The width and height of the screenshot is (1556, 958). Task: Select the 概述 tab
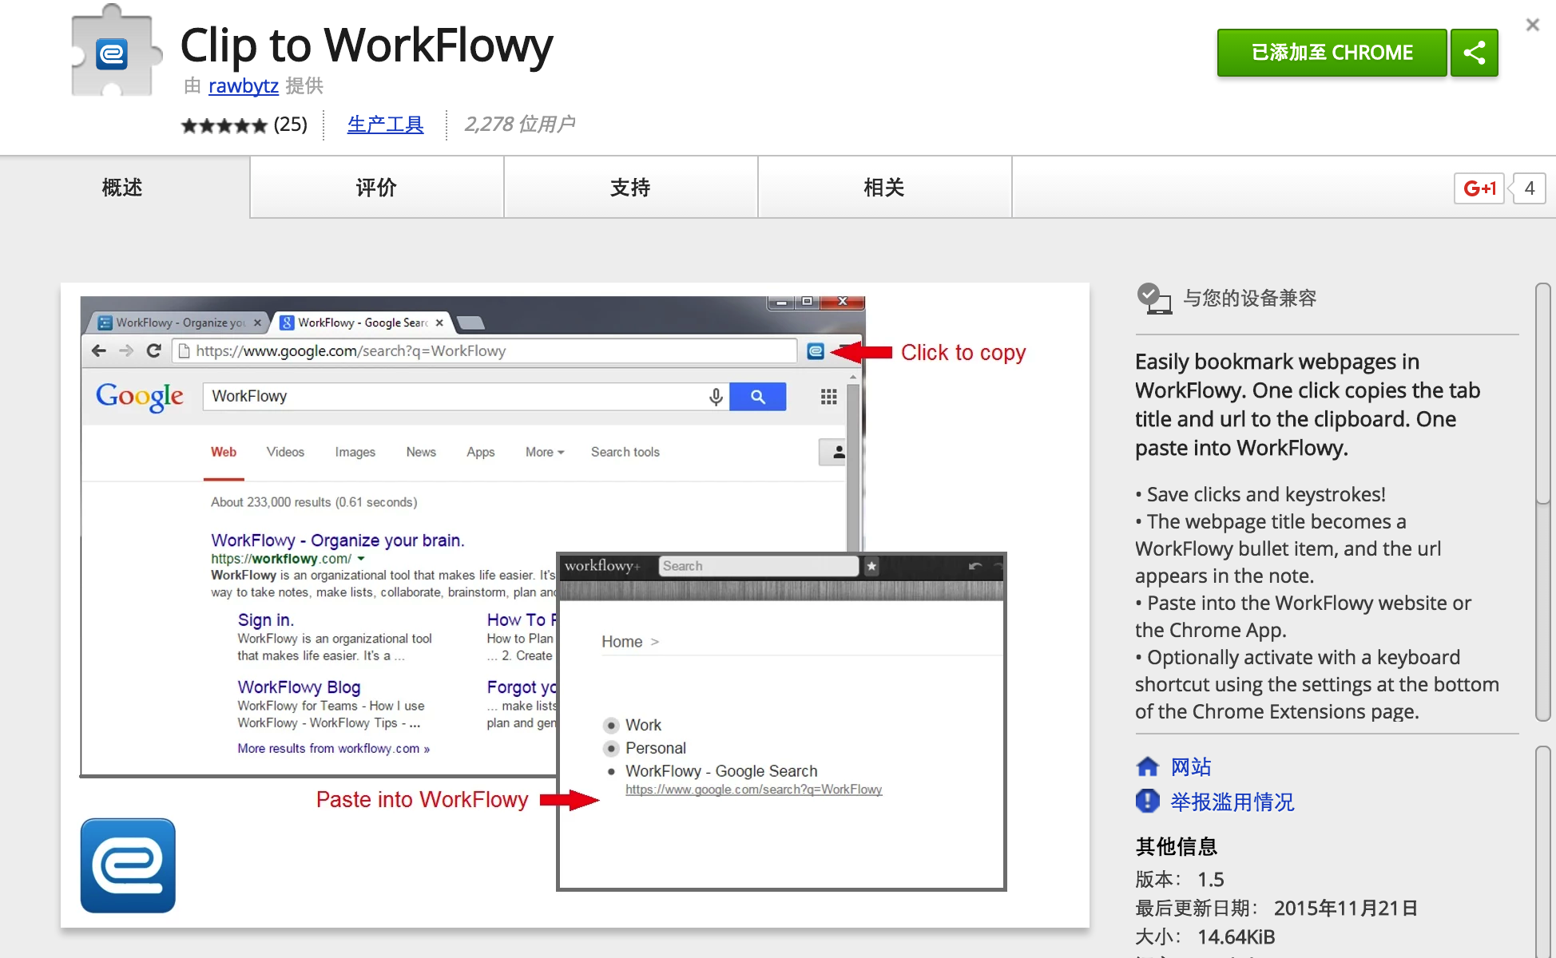point(121,187)
